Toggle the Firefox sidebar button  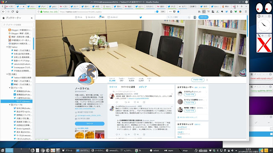pyautogui.click(x=204, y=11)
